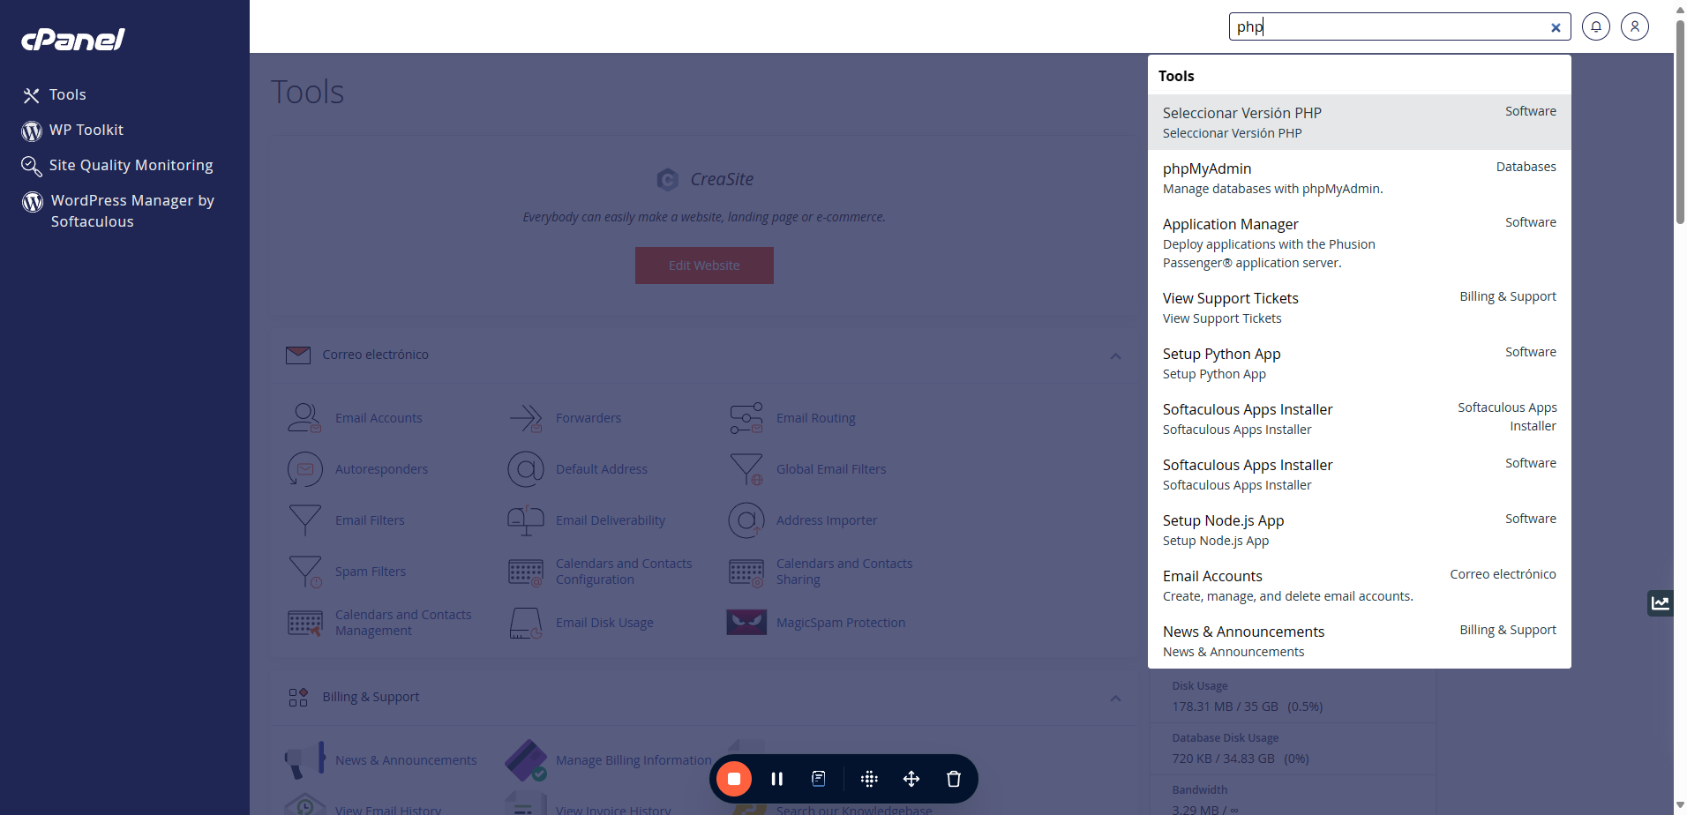Image resolution: width=1687 pixels, height=815 pixels.
Task: Click the recorder dotted grid icon
Action: coord(869,779)
